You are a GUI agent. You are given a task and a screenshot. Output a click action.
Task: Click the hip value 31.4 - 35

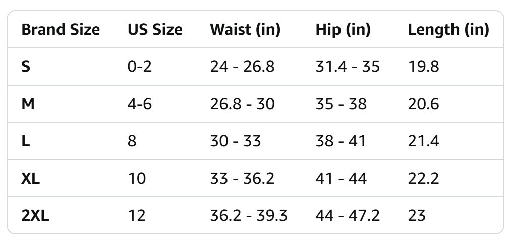(348, 67)
